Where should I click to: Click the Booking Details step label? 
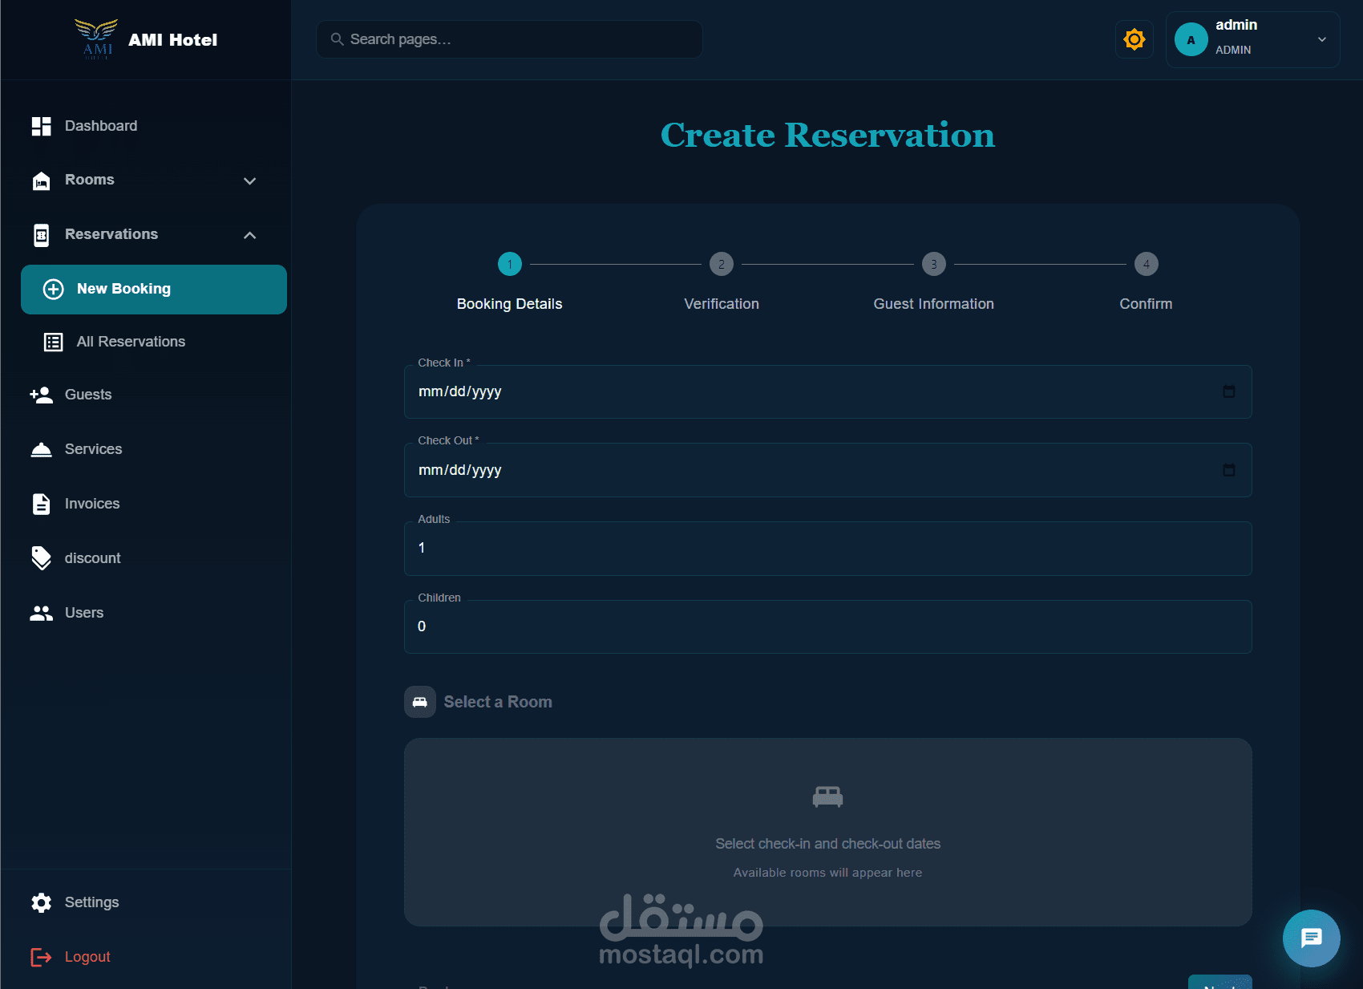tap(510, 304)
